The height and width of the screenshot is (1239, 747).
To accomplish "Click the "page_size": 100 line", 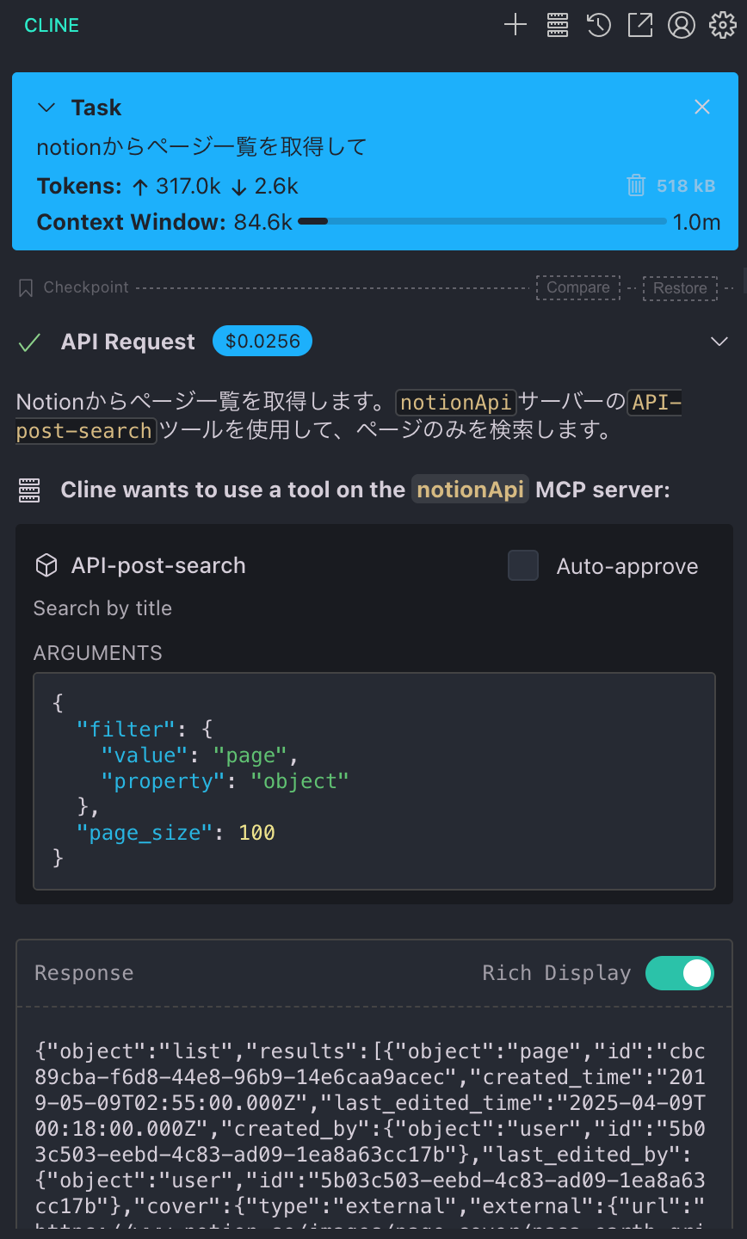I will pyautogui.click(x=176, y=833).
